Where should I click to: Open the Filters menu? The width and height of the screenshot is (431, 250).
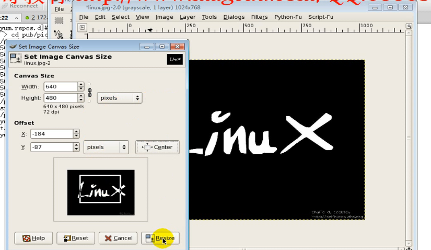pos(259,17)
